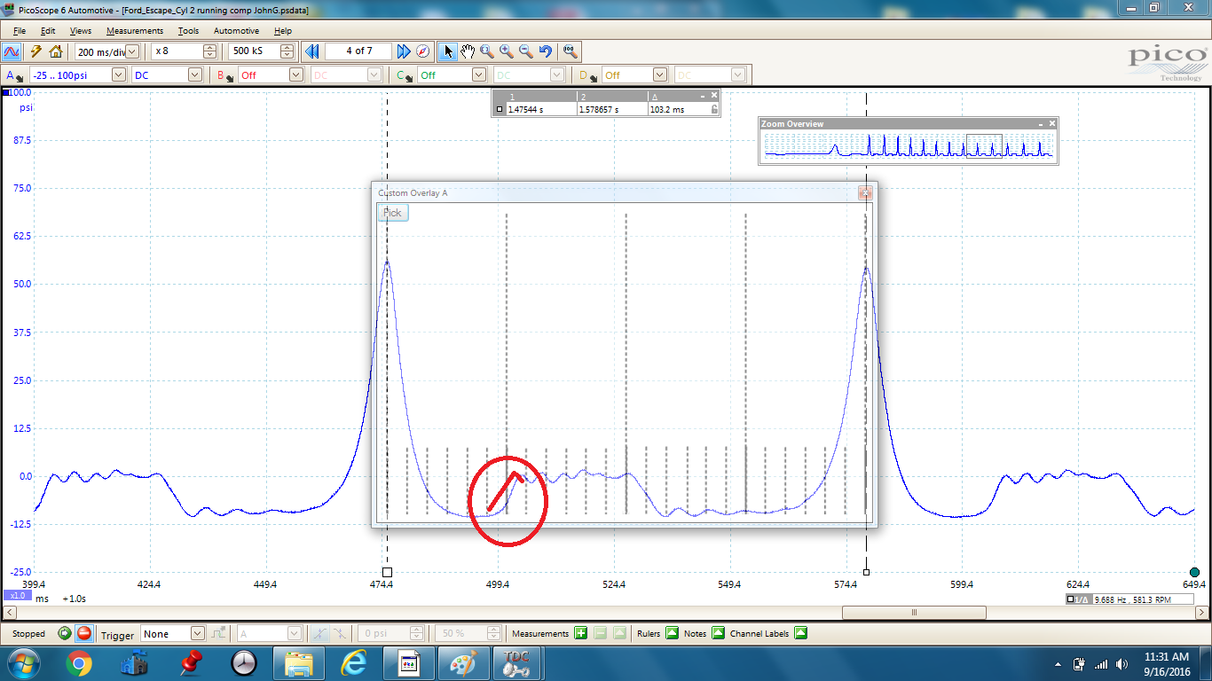Open the Edit menu
Image resolution: width=1212 pixels, height=681 pixels.
point(48,31)
